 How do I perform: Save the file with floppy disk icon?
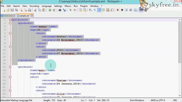12,10
